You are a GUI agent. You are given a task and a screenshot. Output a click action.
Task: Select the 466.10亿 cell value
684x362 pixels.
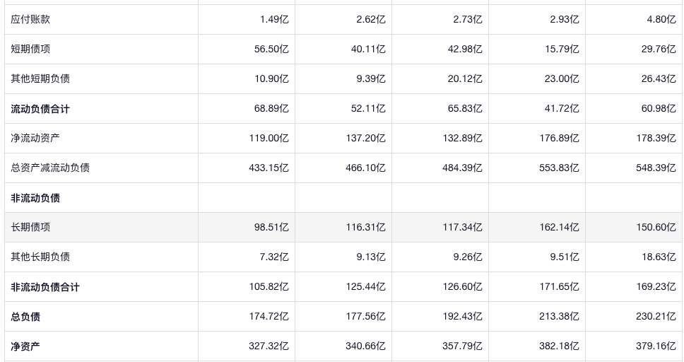click(x=365, y=168)
